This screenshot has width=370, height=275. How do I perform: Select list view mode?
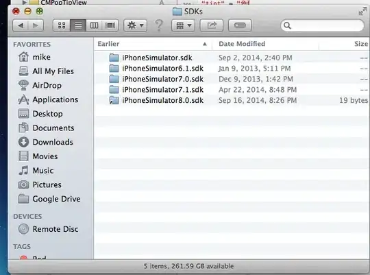[x=78, y=25]
